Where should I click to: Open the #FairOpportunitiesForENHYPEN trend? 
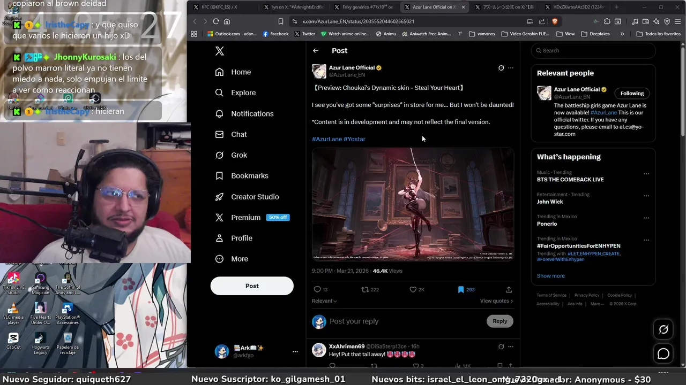point(578,246)
